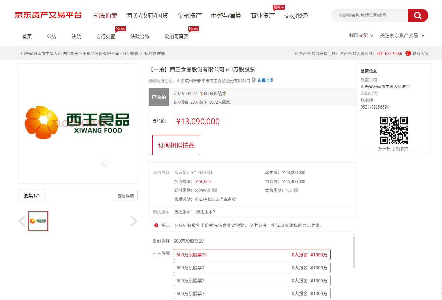Expand the 我的竞价 dropdown
This screenshot has width=442, height=300.
pyautogui.click(x=361, y=35)
